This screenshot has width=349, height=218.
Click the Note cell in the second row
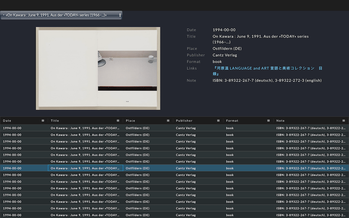[x=311, y=135]
